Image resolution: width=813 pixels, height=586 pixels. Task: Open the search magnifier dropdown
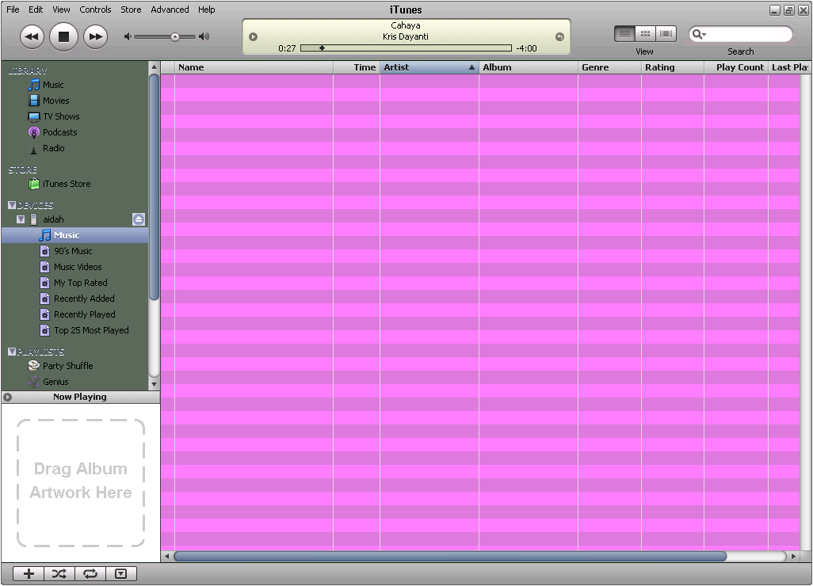click(700, 34)
